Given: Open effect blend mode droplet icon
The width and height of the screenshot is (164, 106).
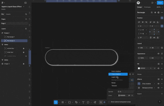Looking at the screenshot, I should [130, 74].
